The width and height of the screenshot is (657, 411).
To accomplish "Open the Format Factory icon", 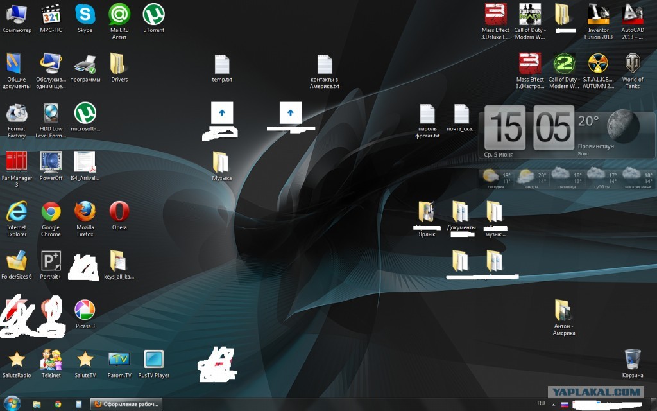I will point(17,114).
